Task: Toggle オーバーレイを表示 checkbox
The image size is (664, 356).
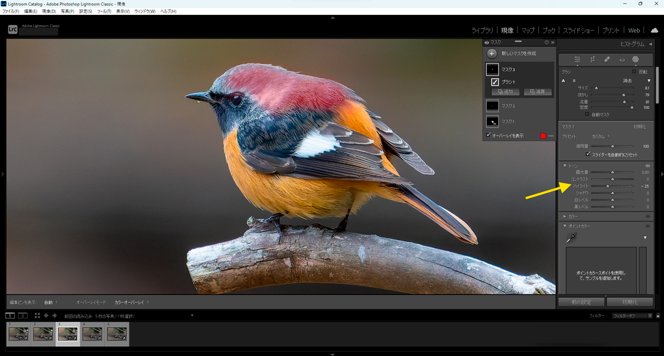Action: (488, 136)
